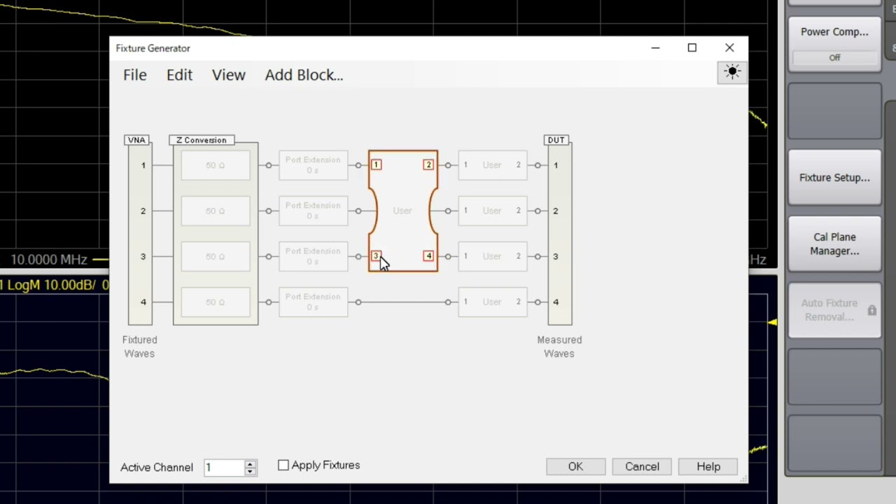This screenshot has height=504, width=896.
Task: Select the 4-port User fixture block
Action: coord(403,211)
